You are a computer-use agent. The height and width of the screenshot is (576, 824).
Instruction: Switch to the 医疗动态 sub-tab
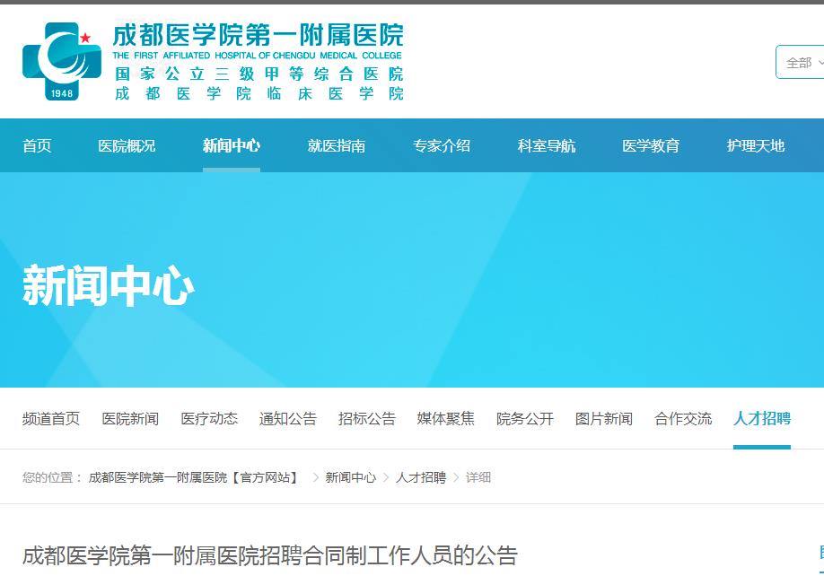point(209,418)
